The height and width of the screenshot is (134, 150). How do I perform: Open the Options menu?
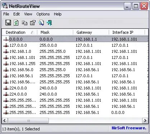[x=43, y=14]
